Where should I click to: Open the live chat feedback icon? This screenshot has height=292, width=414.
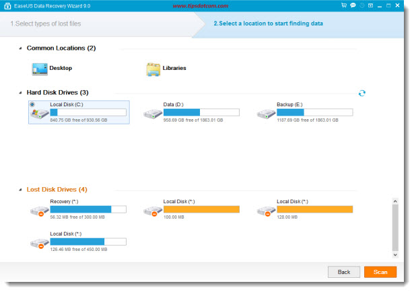353,5
